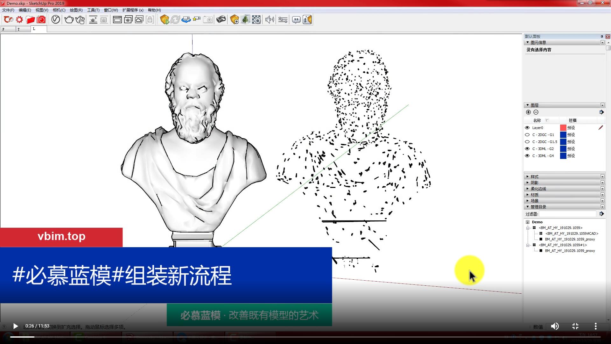Hide the C - 3DML - G2 layer
Viewport: 611px width, 344px height.
527,149
